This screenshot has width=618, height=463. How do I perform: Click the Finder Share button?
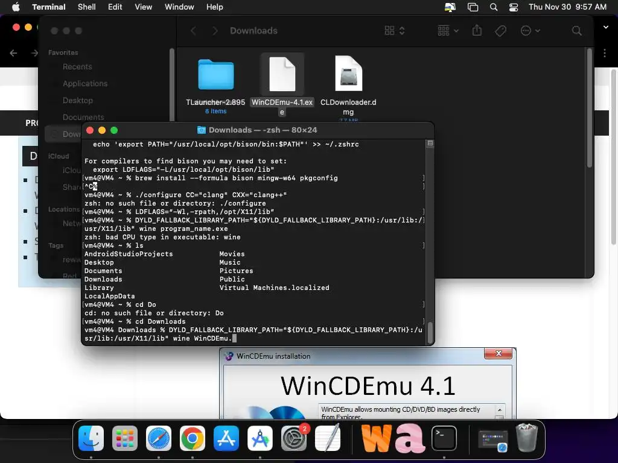pos(477,30)
